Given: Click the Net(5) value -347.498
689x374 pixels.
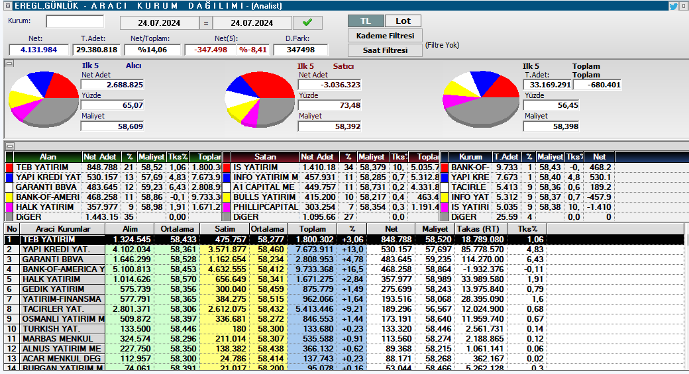Looking at the screenshot, I should (211, 50).
